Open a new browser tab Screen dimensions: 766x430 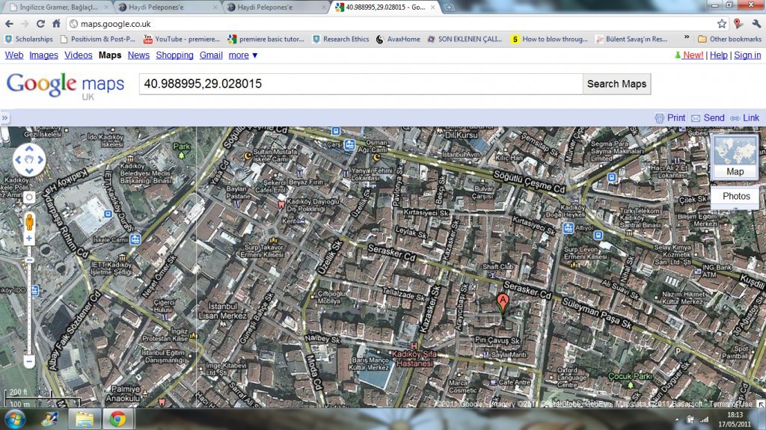(449, 7)
